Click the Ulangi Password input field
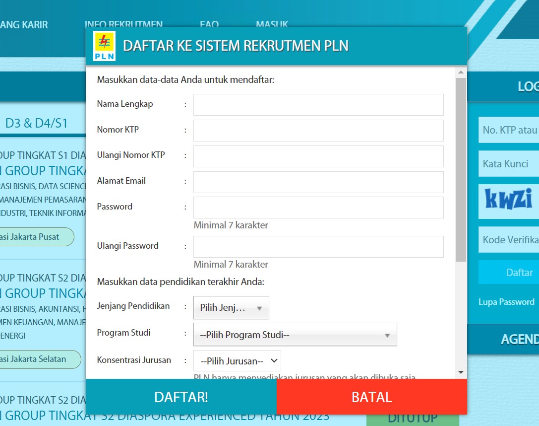Viewport: 539px width, 426px height. click(318, 247)
